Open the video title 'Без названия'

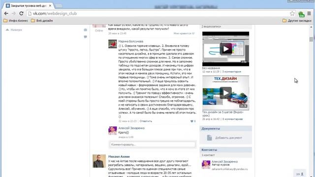pos(211,68)
